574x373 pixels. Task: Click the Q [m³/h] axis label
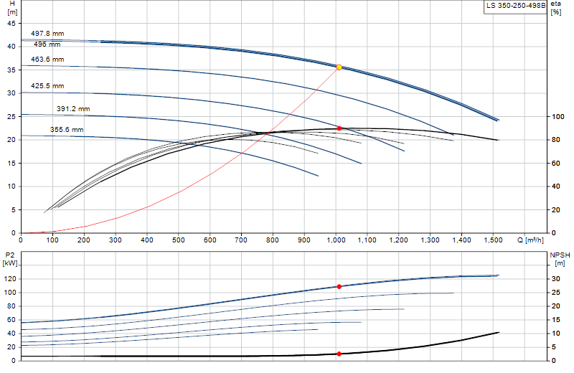tap(530, 240)
